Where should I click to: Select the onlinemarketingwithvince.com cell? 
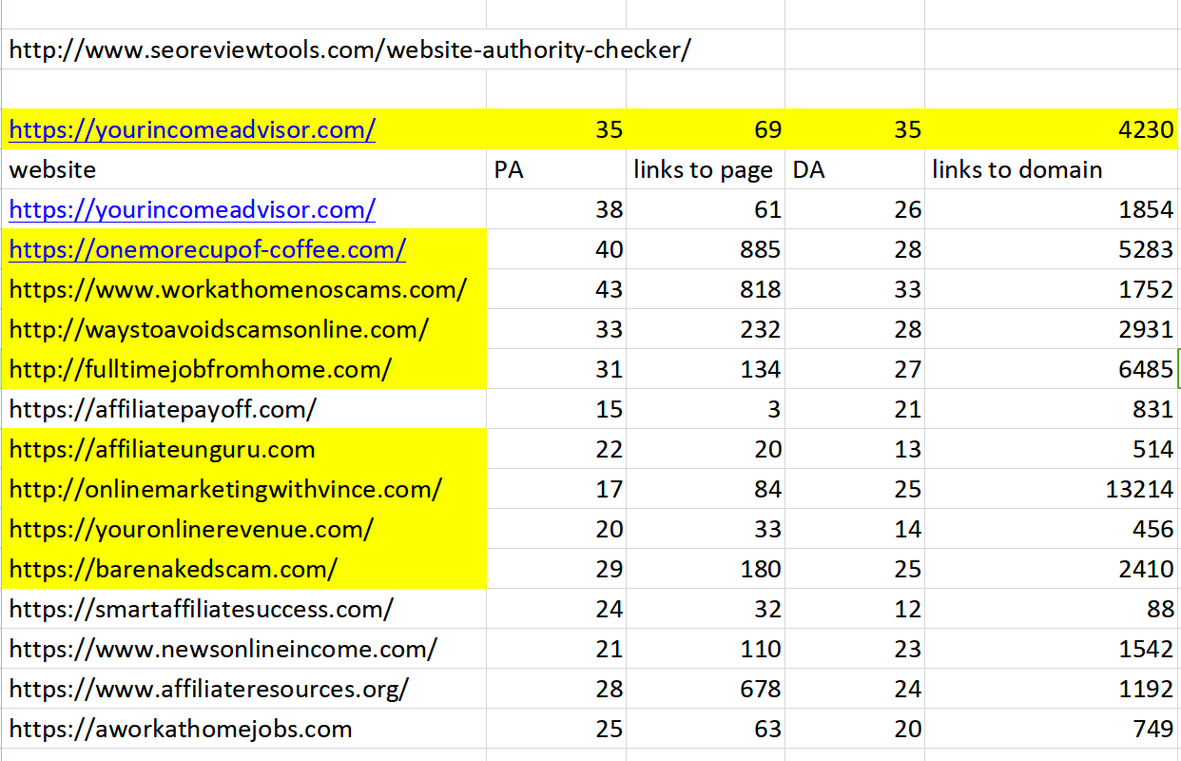pos(243,489)
